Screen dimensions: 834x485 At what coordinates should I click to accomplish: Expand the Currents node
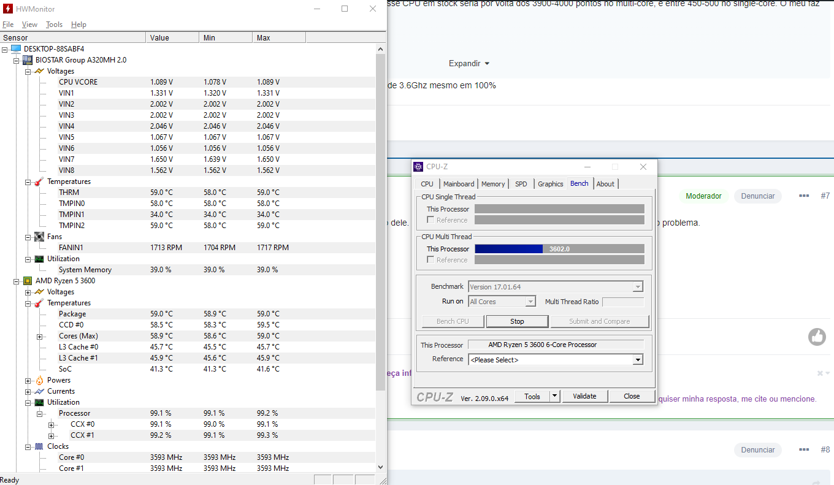click(28, 391)
